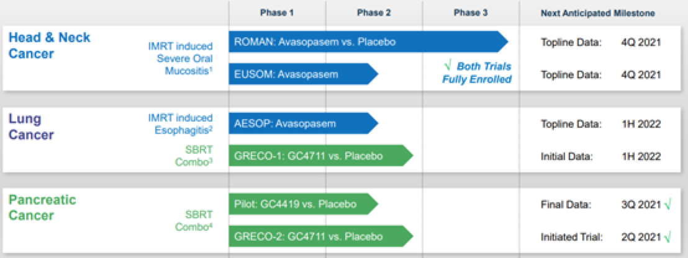Click IMRT induced Severe Oral Mucositis label
Screen dimensions: 688x258
180,58
